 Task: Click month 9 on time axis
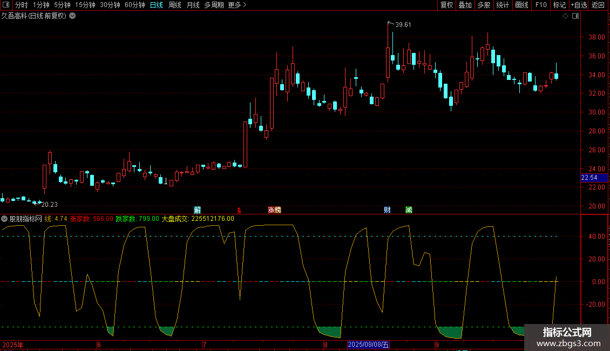pos(437,345)
